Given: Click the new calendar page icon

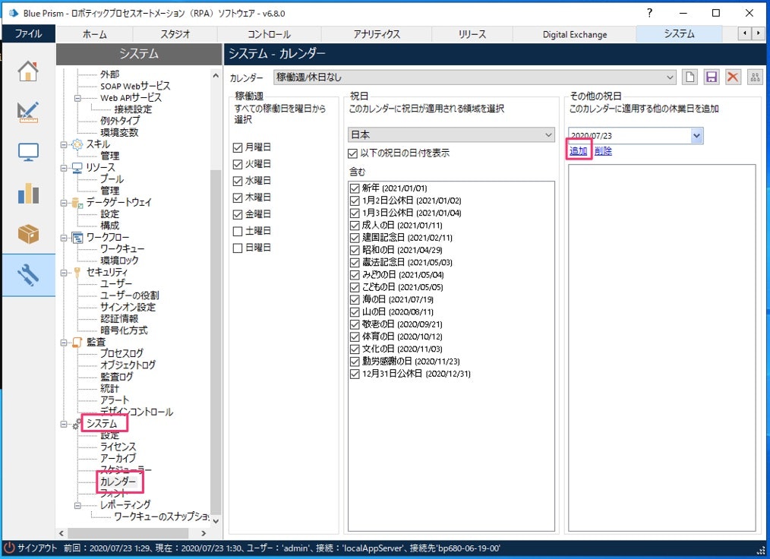Looking at the screenshot, I should point(690,77).
